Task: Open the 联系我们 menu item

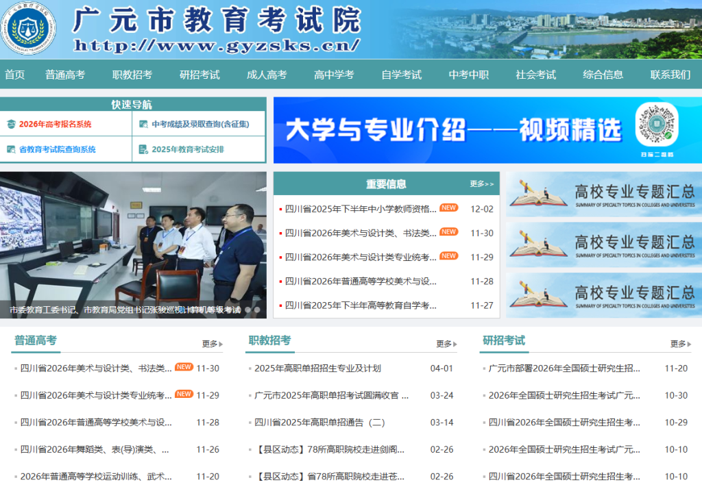Action: tap(670, 75)
